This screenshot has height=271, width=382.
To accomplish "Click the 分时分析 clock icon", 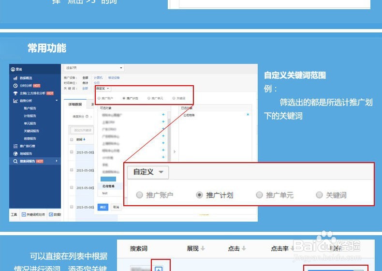I will click(15, 86).
